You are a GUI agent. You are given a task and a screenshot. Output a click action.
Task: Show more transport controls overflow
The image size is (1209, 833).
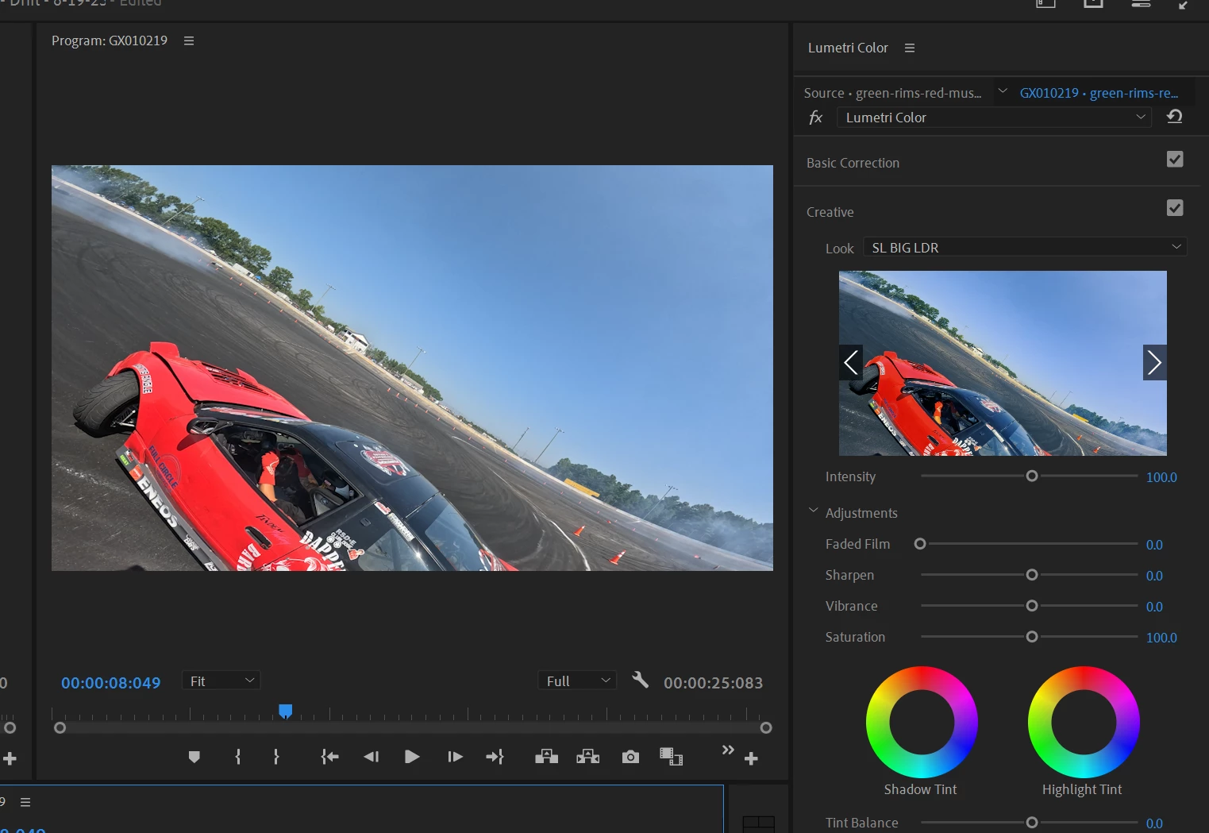point(728,750)
